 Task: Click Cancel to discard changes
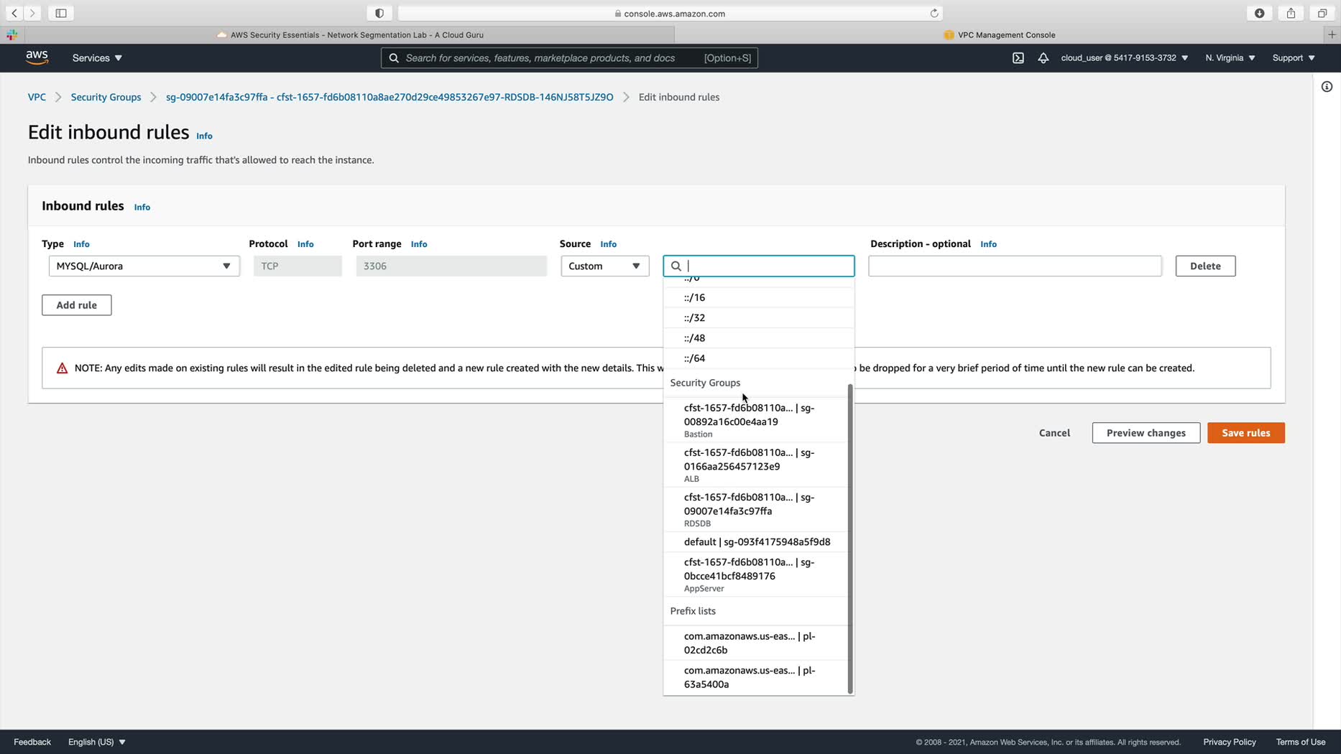[x=1054, y=433]
